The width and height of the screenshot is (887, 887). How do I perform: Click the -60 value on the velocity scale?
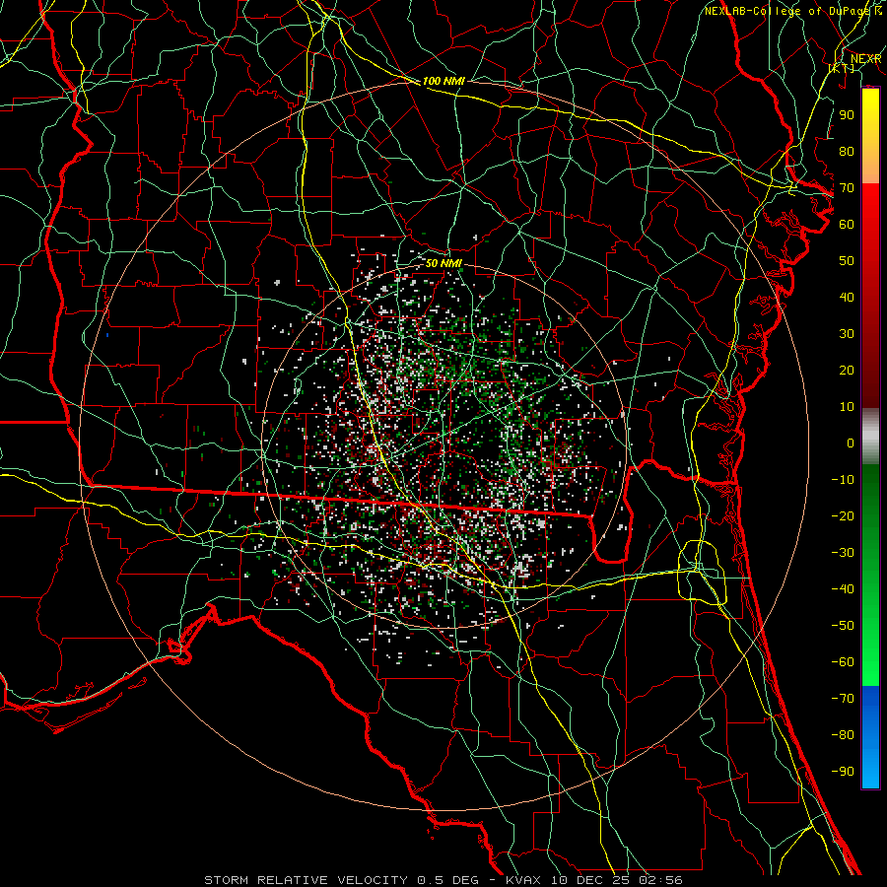pyautogui.click(x=843, y=662)
